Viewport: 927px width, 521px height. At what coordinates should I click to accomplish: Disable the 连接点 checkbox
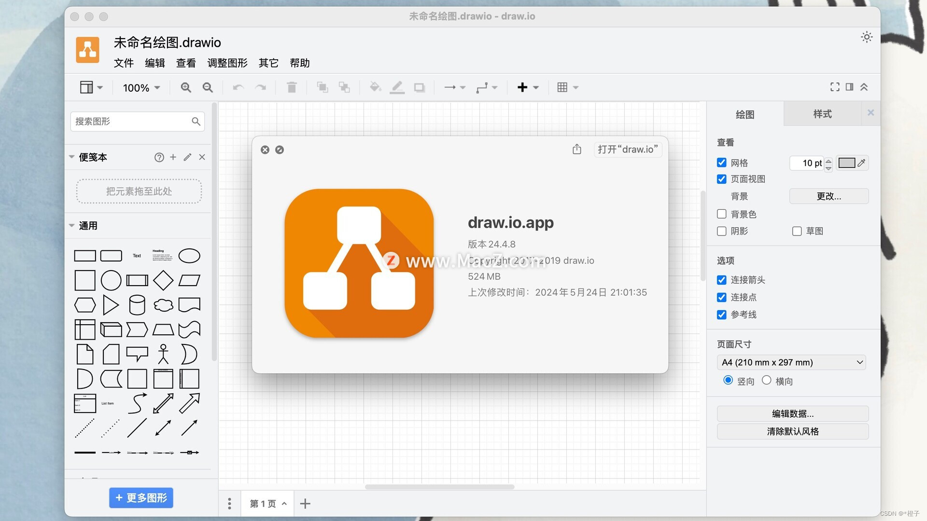coord(722,297)
